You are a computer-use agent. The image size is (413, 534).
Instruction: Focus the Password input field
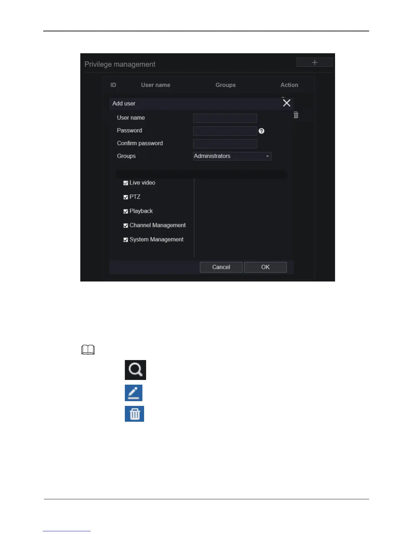[225, 131]
